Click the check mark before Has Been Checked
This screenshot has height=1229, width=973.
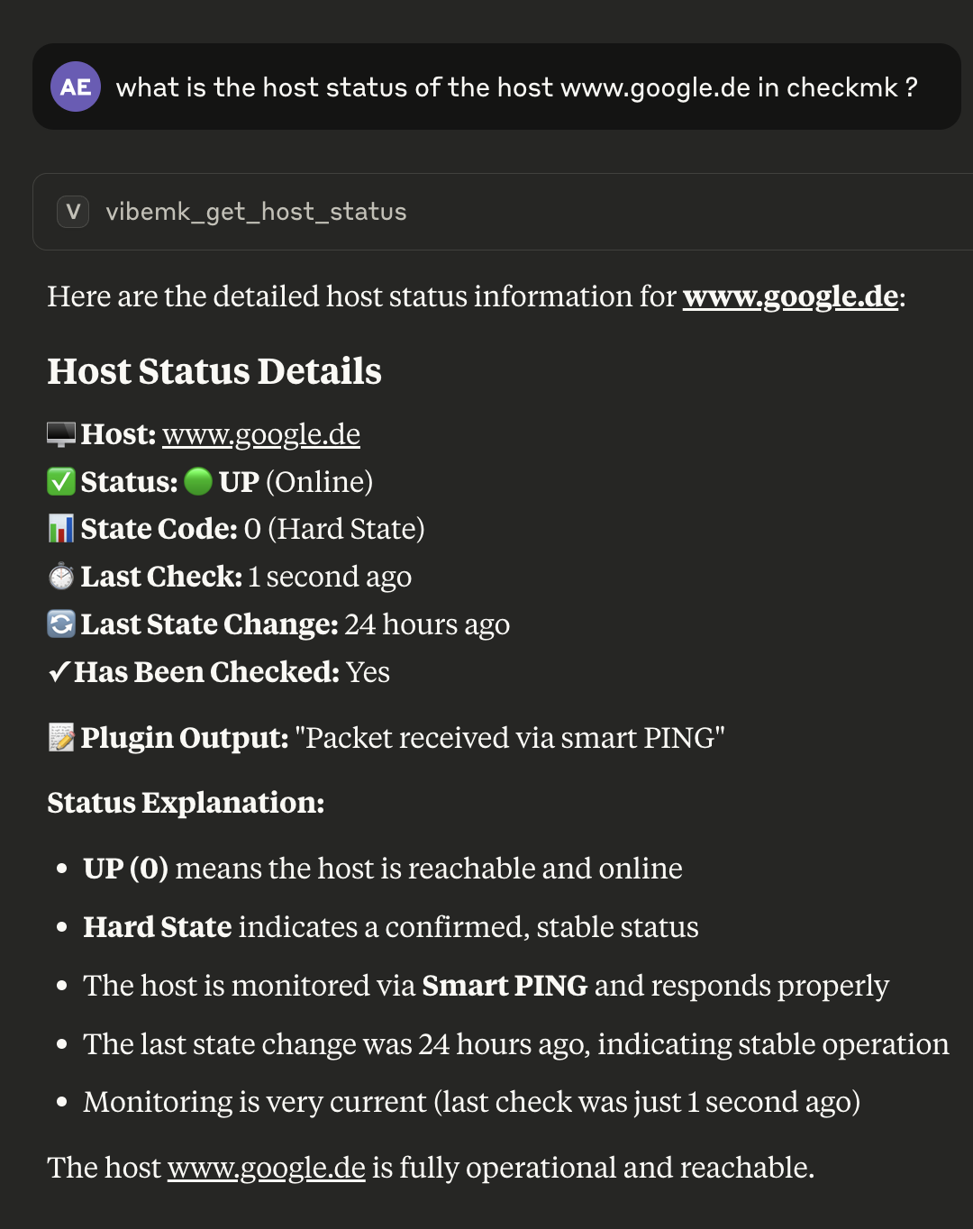(x=59, y=672)
